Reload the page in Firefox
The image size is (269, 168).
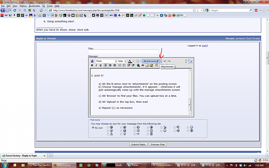15,10
